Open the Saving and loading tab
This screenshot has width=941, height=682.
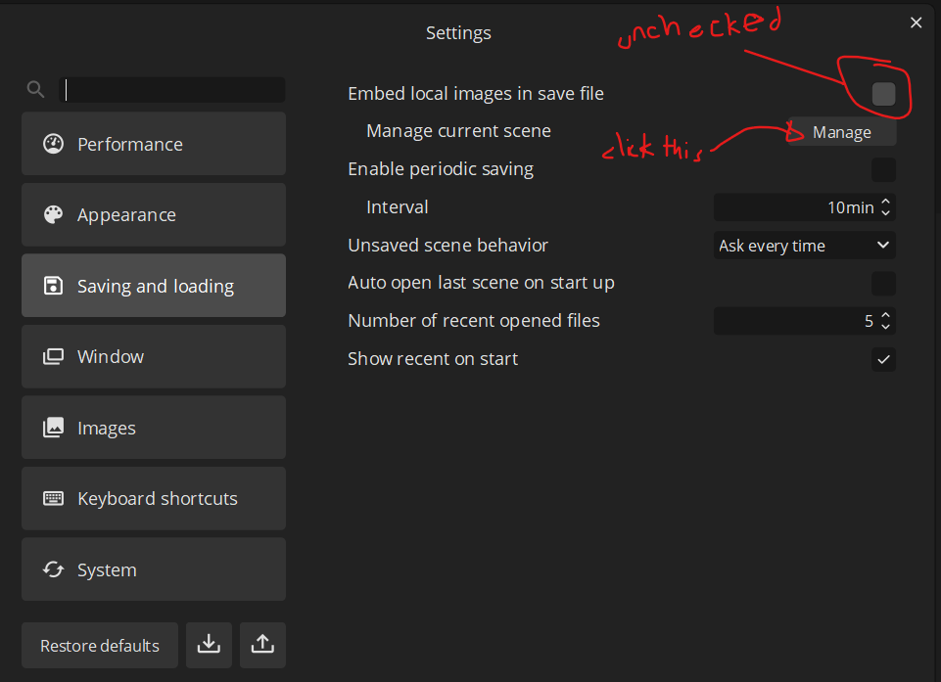[x=154, y=286]
